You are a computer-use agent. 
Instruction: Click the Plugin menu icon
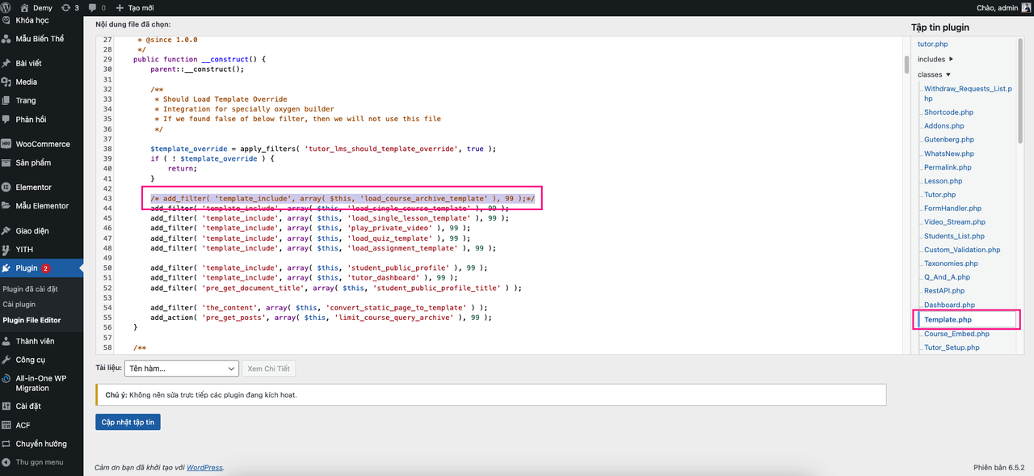point(6,268)
